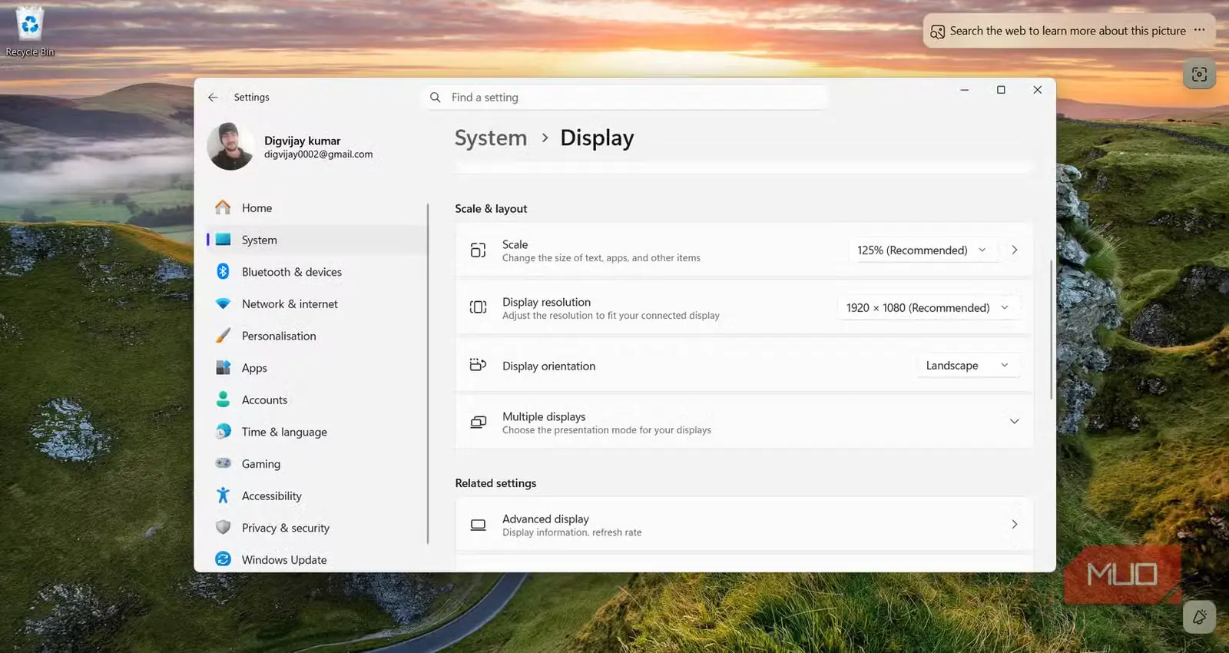
Task: Open the three-dot menu on picture search
Action: point(1200,30)
